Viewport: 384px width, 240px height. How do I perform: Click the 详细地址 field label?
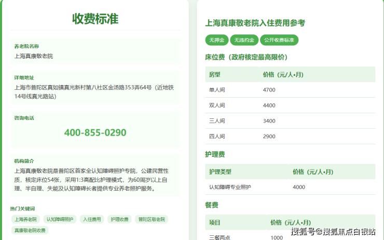coord(24,78)
